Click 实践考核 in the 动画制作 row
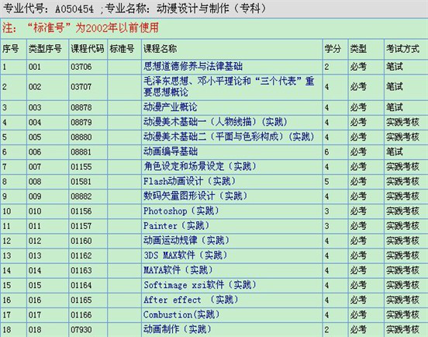428x337 pixels. point(402,329)
